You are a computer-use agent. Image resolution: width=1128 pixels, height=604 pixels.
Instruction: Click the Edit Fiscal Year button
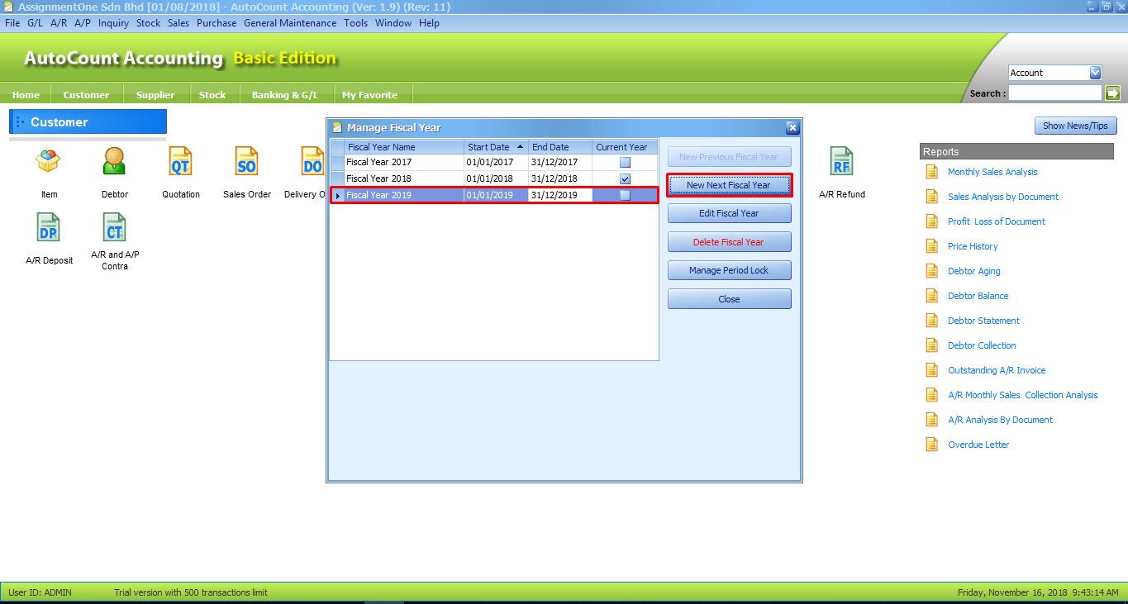tap(729, 213)
